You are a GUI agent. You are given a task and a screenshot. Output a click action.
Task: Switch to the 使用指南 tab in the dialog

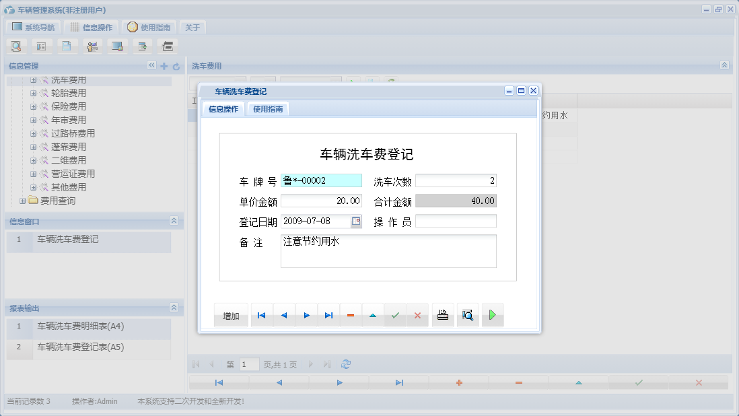(267, 108)
